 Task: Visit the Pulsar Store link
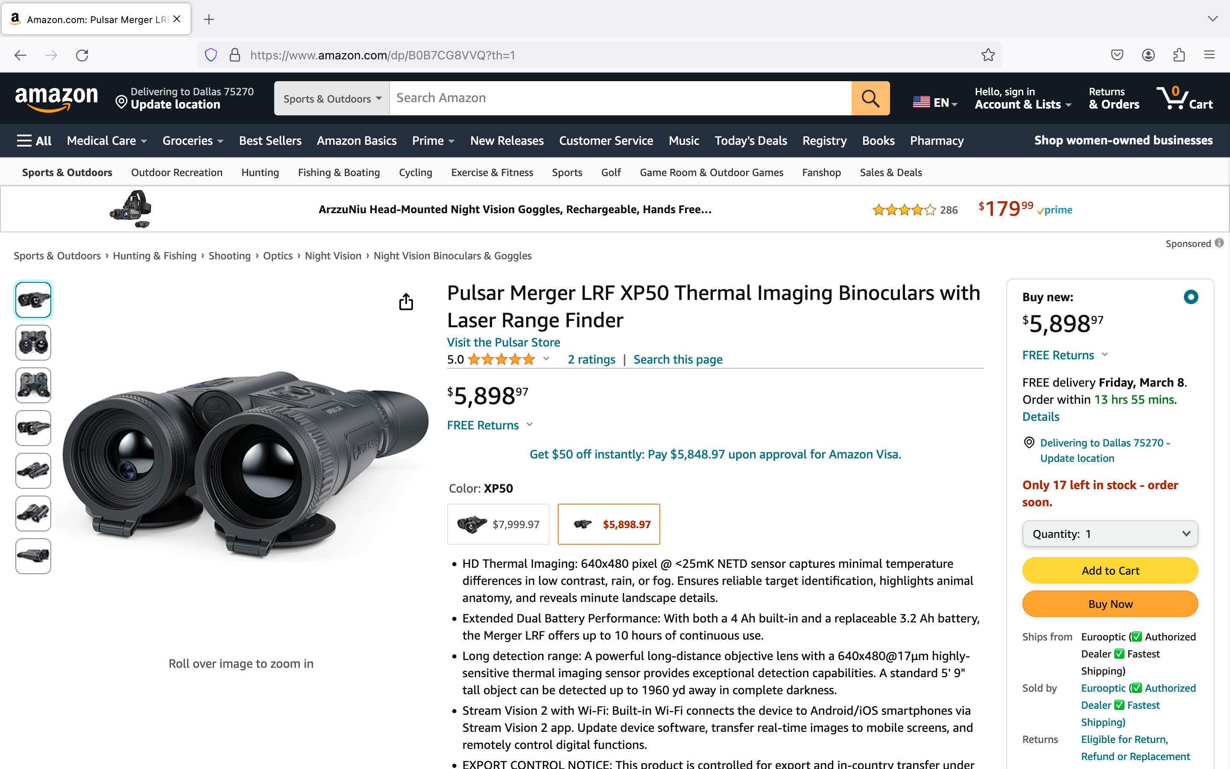(503, 342)
